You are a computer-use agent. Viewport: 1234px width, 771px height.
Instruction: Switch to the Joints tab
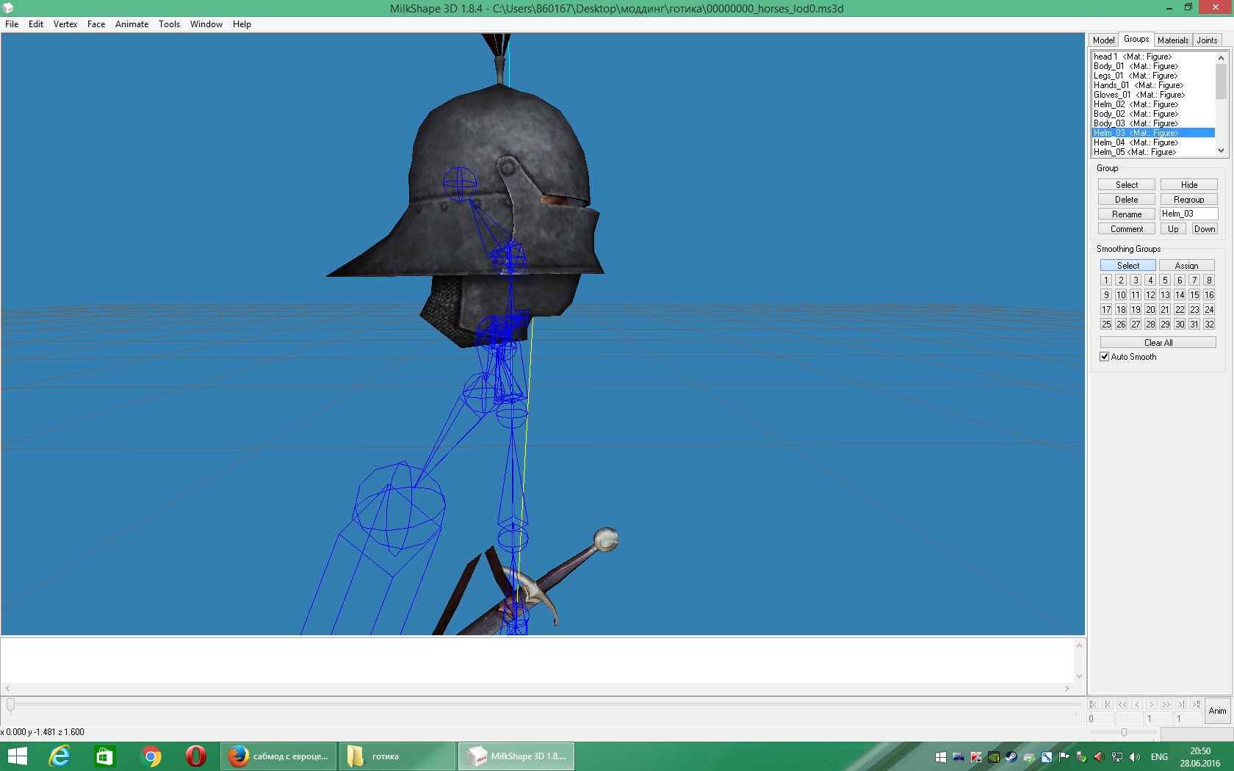(x=1207, y=40)
